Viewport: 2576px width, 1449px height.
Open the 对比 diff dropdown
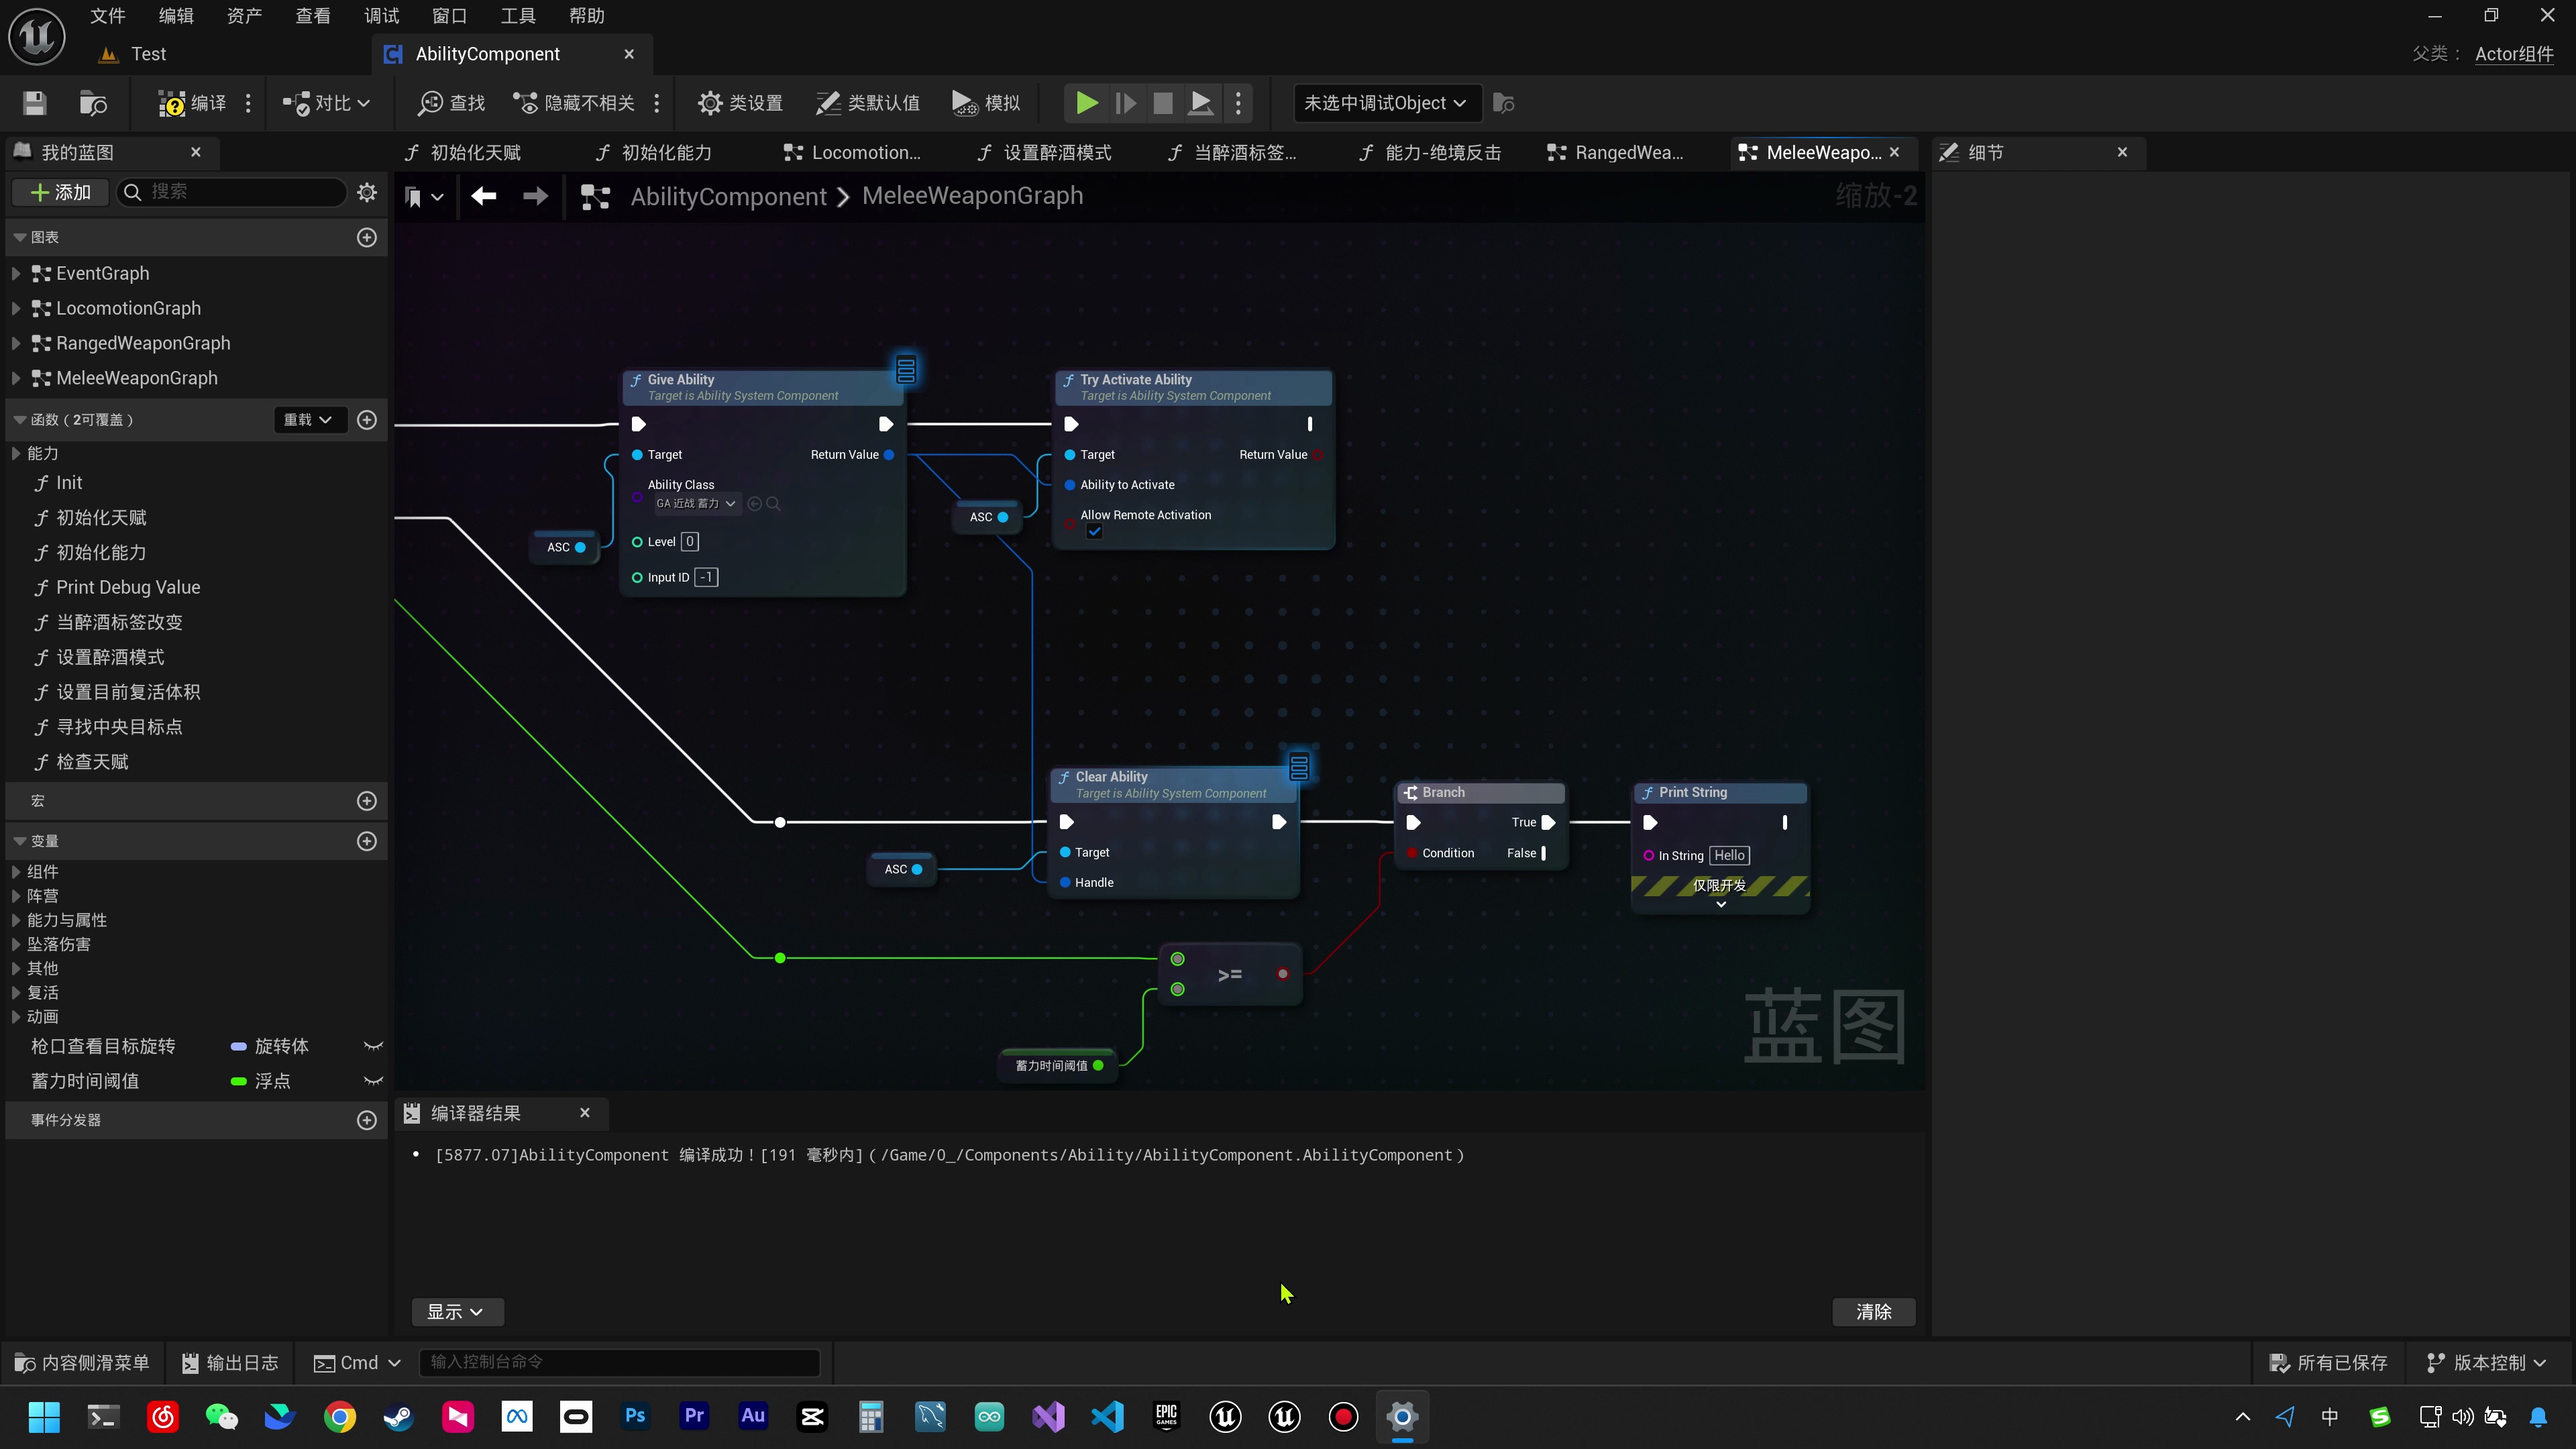(x=326, y=103)
